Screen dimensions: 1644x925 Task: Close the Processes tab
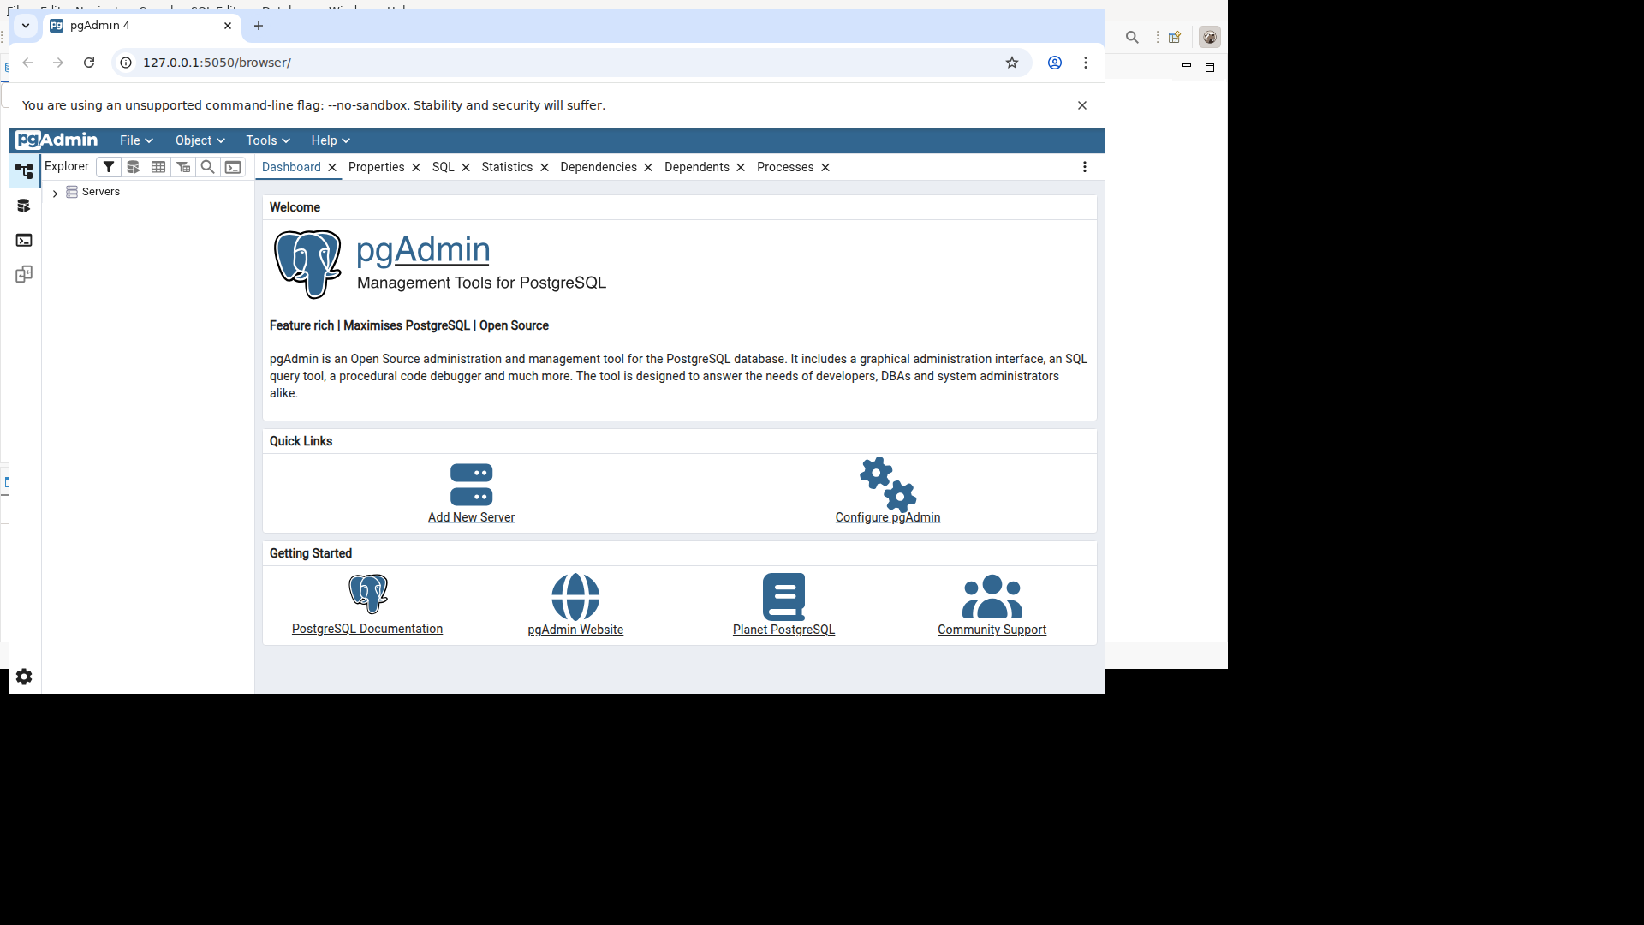pyautogui.click(x=825, y=167)
